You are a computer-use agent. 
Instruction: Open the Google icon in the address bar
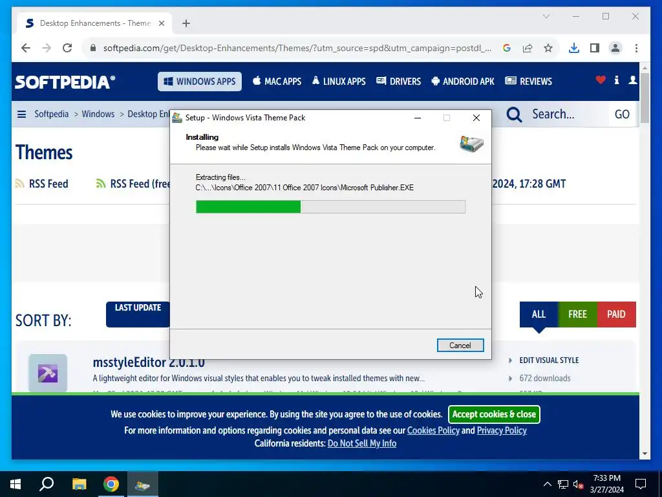507,48
